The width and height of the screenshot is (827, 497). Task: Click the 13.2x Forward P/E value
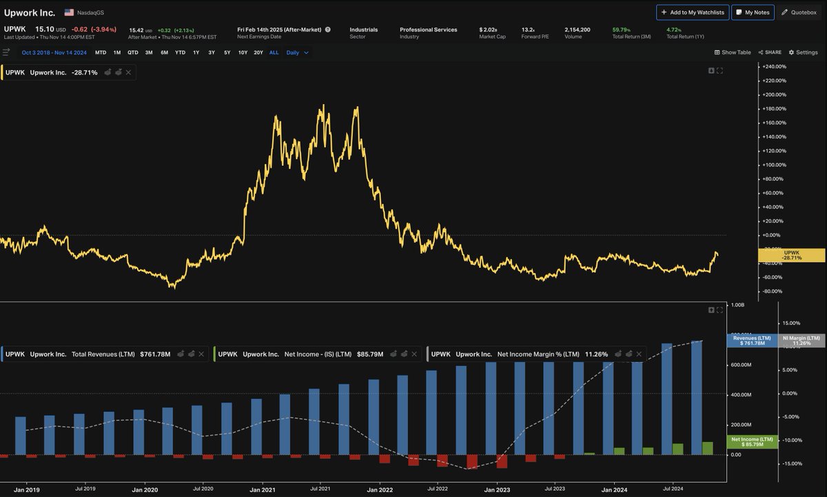click(529, 30)
